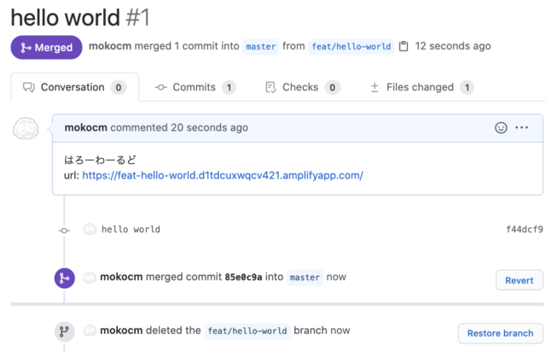Open merged commit 85e0c9a link
Image resolution: width=546 pixels, height=352 pixels.
coord(243,278)
